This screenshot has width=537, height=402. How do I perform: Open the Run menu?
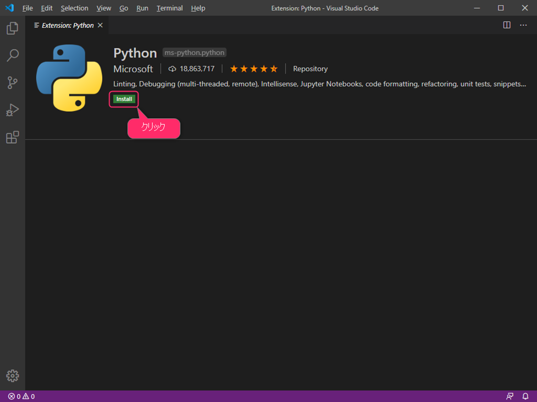tap(143, 8)
